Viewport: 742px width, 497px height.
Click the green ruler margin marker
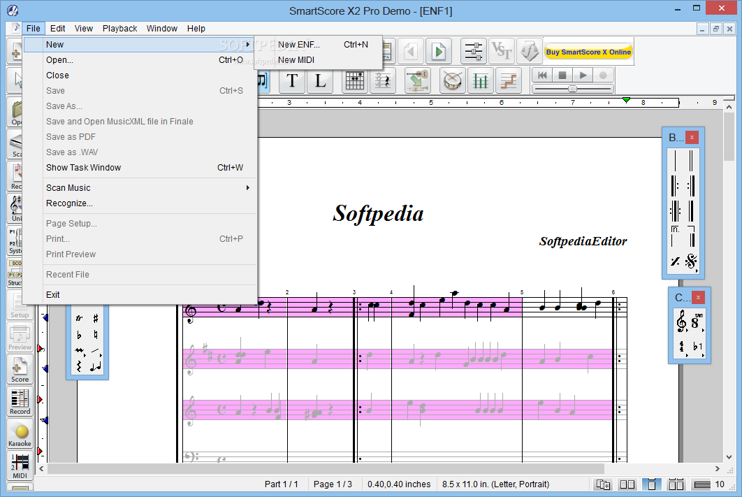pyautogui.click(x=626, y=101)
